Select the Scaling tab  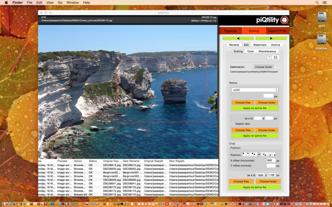click(238, 51)
